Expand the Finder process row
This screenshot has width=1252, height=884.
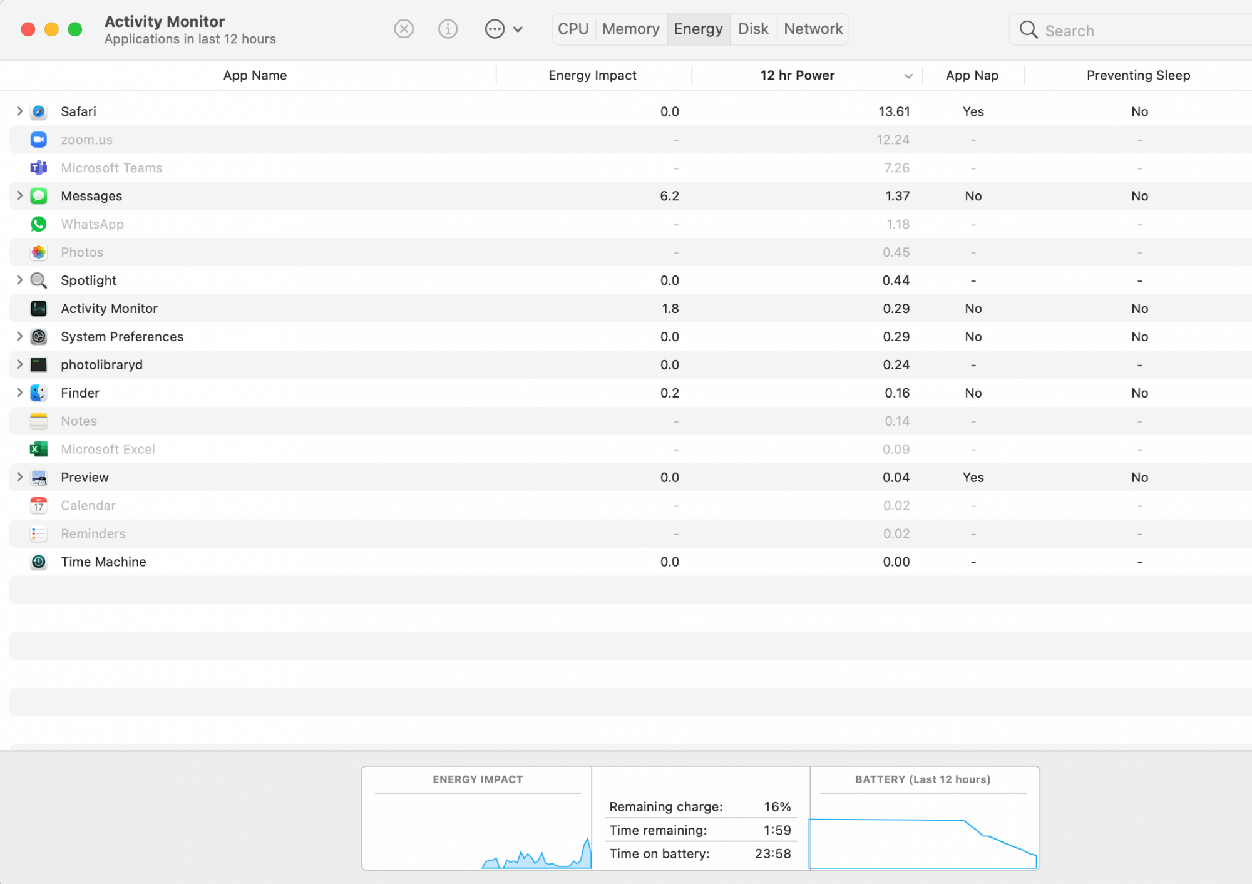click(19, 393)
